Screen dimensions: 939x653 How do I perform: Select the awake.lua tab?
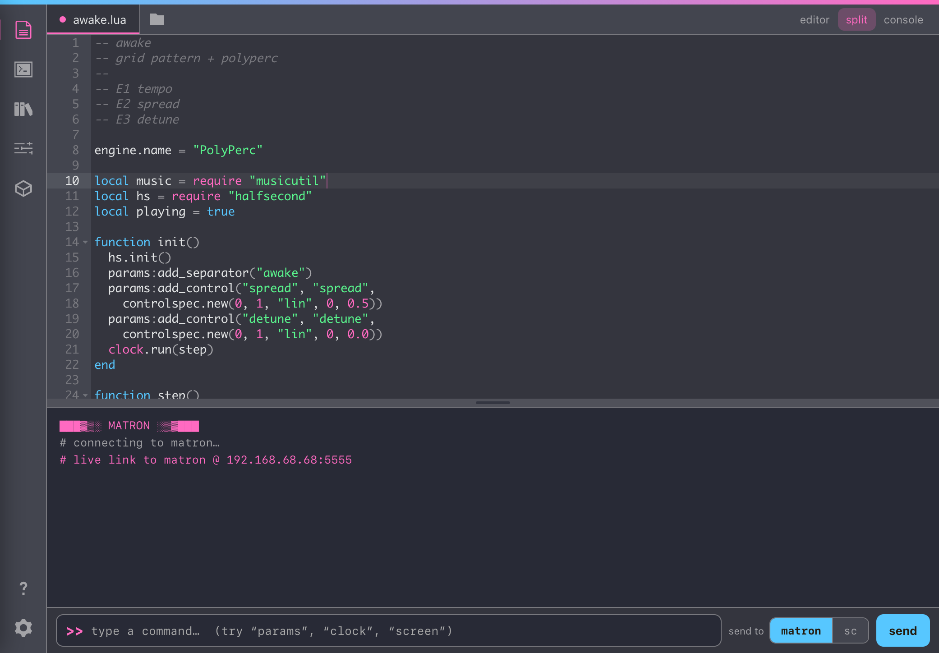[93, 20]
